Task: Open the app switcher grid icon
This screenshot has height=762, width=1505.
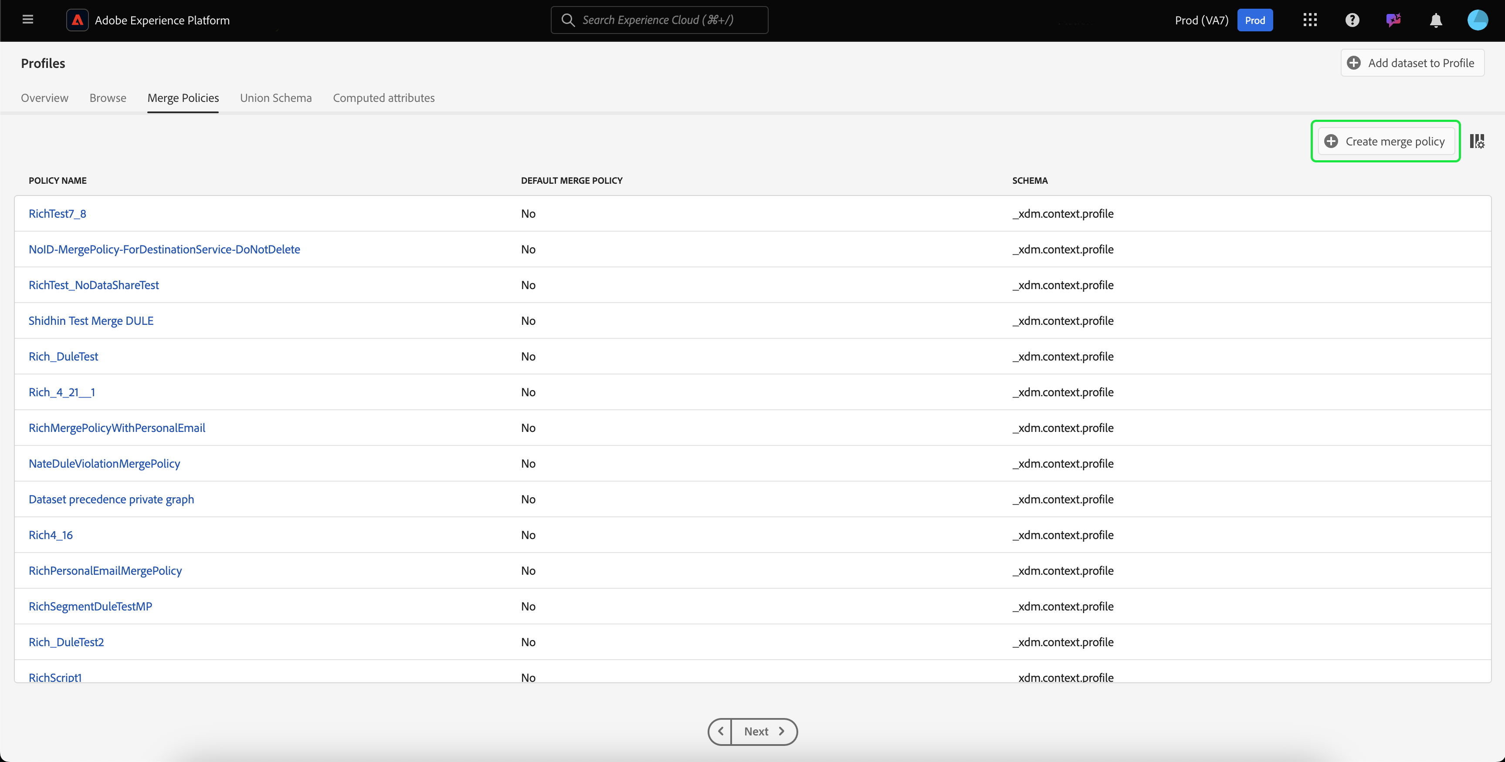Action: click(1309, 20)
